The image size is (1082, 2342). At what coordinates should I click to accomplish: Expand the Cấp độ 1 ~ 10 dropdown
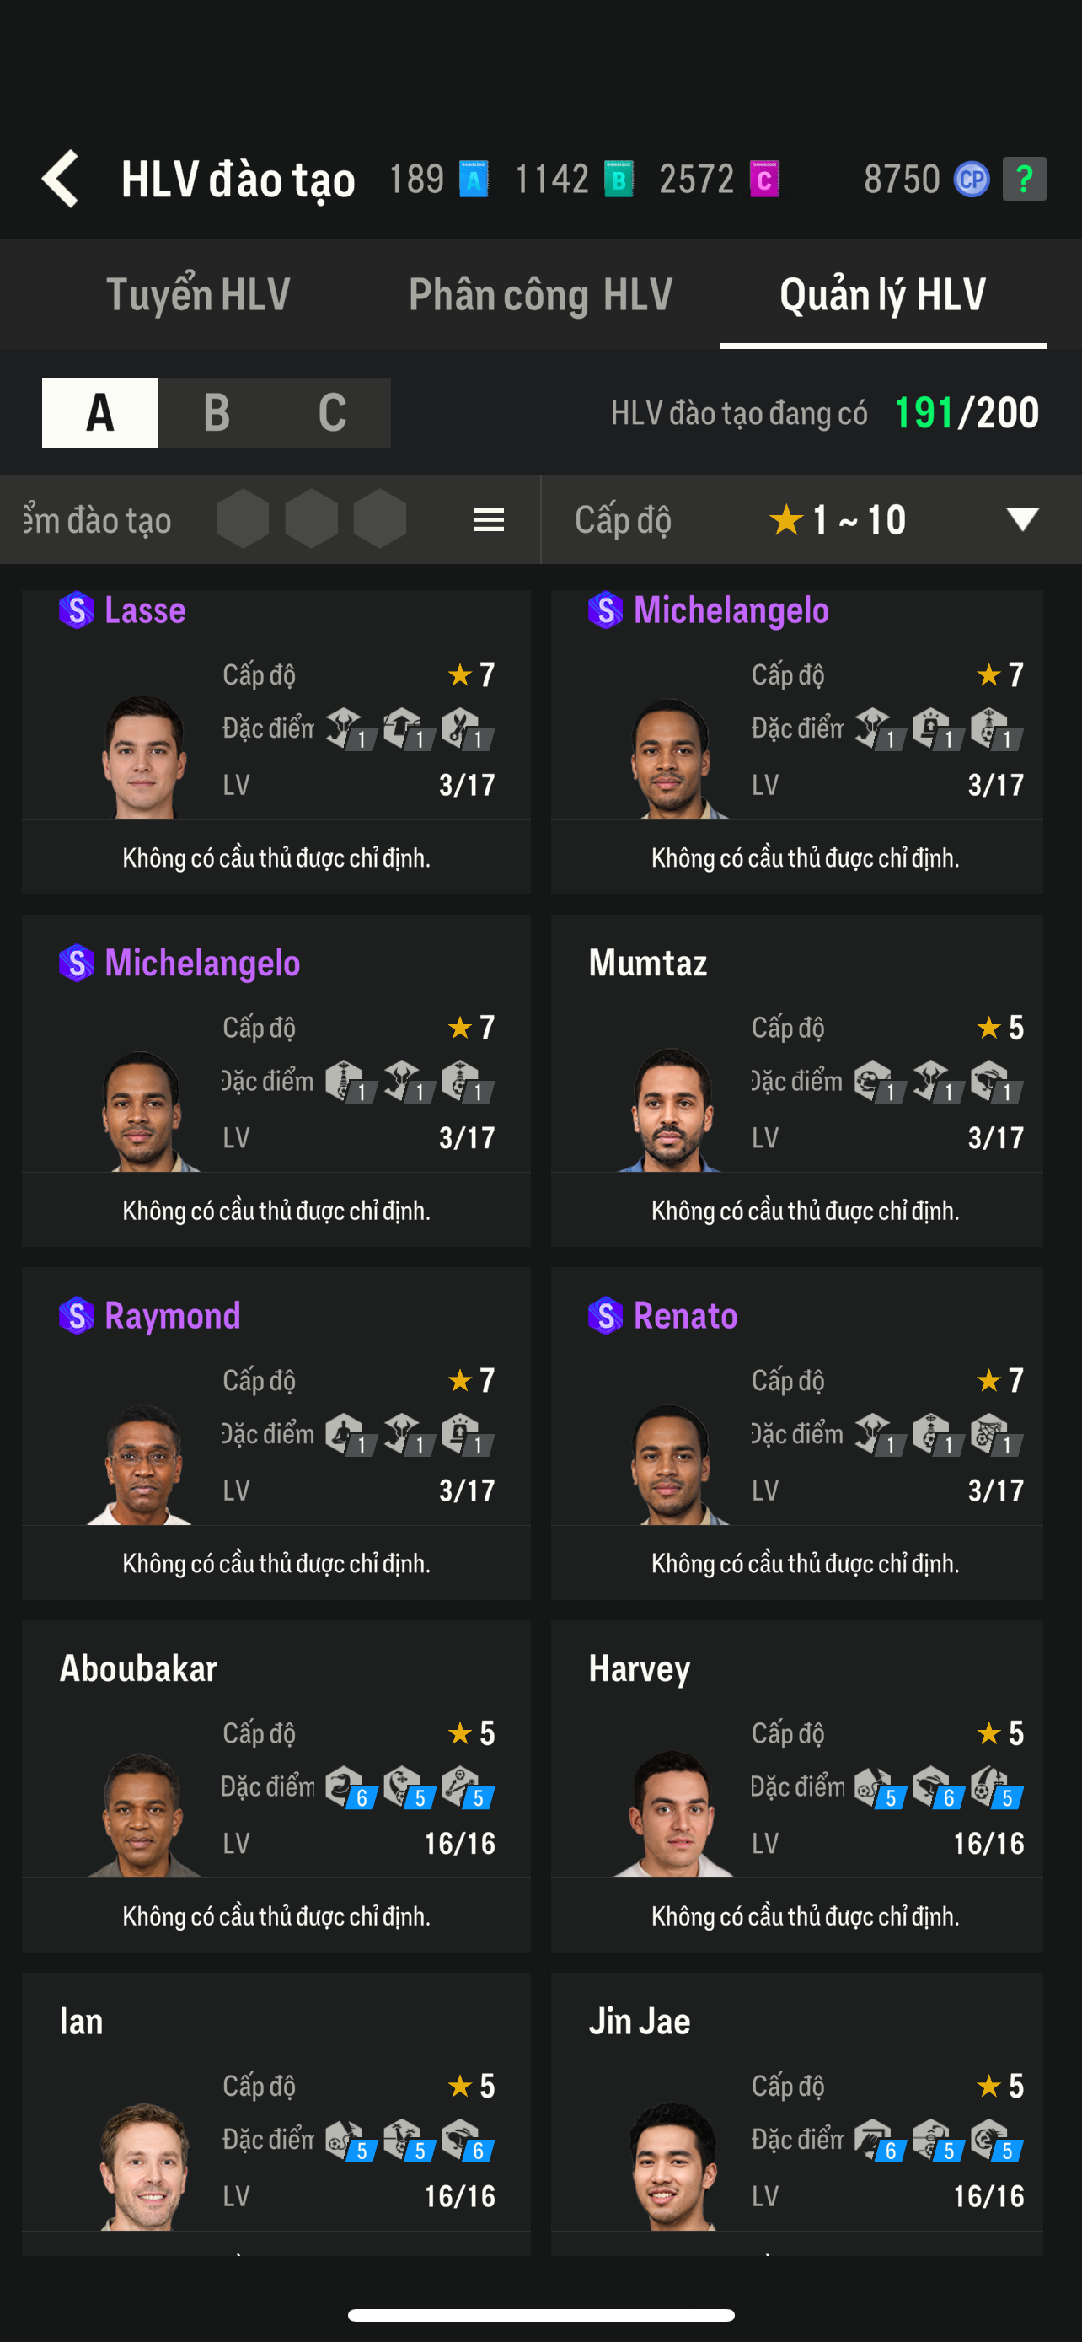pos(1022,519)
